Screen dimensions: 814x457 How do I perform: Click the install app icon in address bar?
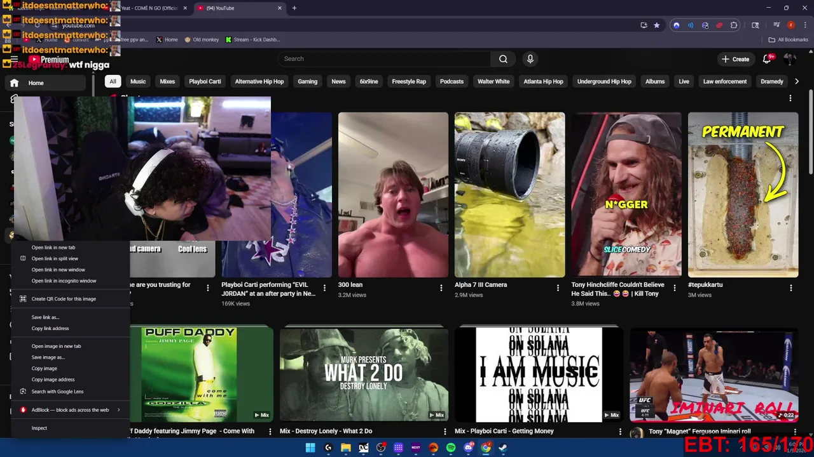coord(644,25)
